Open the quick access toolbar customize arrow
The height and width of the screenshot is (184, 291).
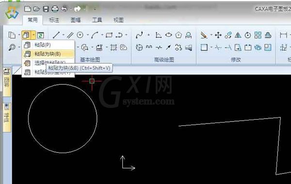coord(95,9)
